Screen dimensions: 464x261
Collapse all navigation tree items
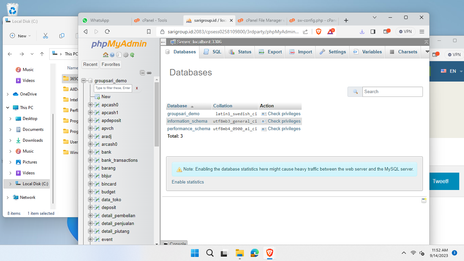pos(143,73)
